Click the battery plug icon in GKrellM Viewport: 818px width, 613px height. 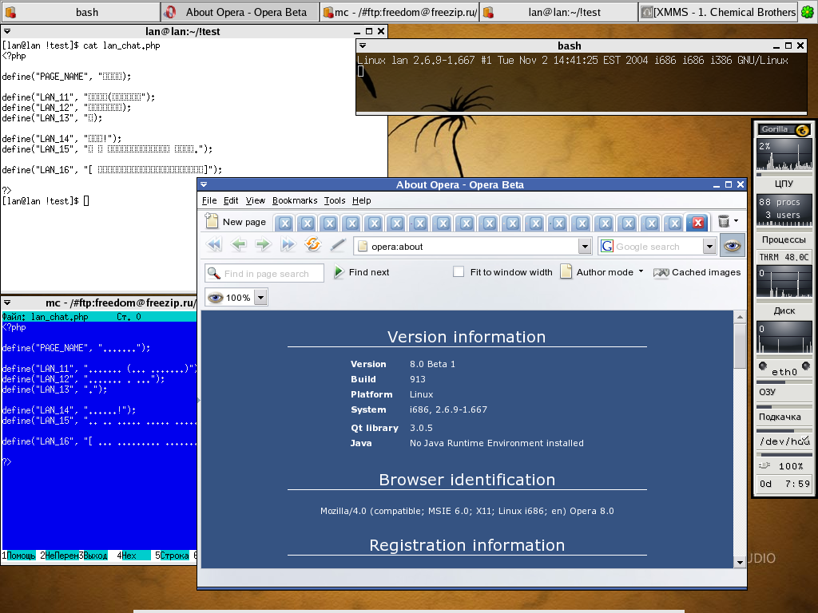coord(764,465)
